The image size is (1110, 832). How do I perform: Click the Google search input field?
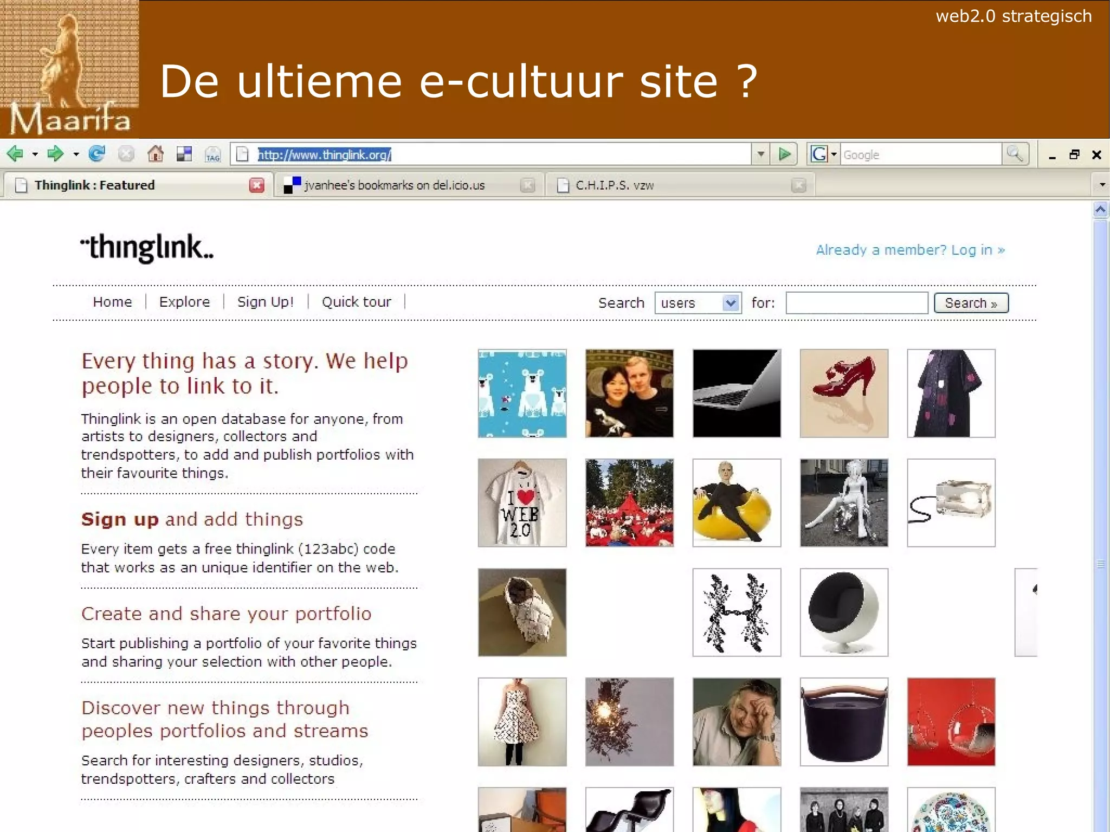coord(920,154)
